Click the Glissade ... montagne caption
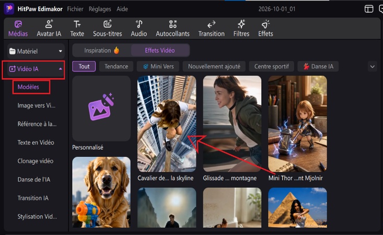Image resolution: width=383 pixels, height=235 pixels. point(229,178)
